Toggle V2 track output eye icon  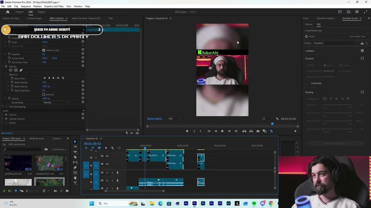107,156
